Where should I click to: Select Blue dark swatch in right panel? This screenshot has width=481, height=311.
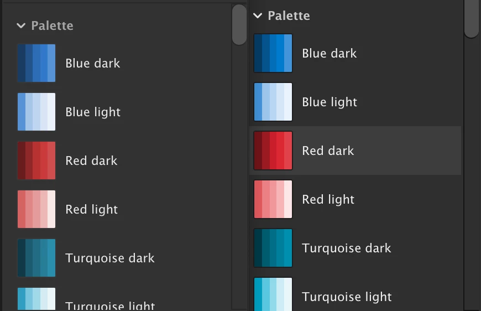(273, 53)
